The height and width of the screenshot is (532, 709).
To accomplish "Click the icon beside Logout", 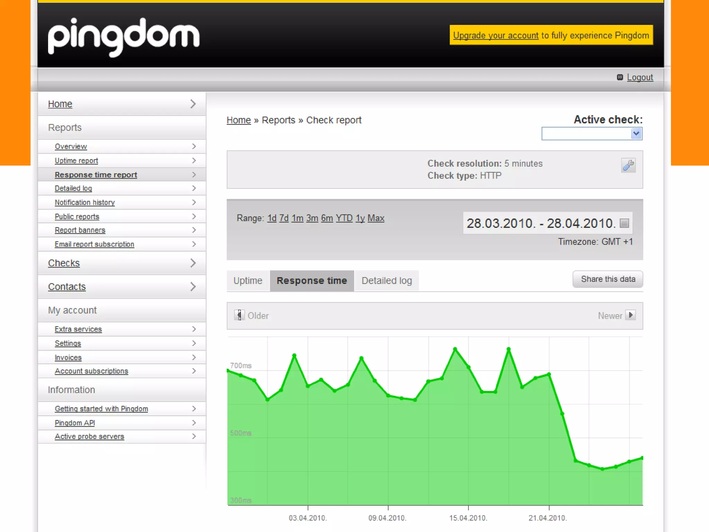I will [x=620, y=77].
